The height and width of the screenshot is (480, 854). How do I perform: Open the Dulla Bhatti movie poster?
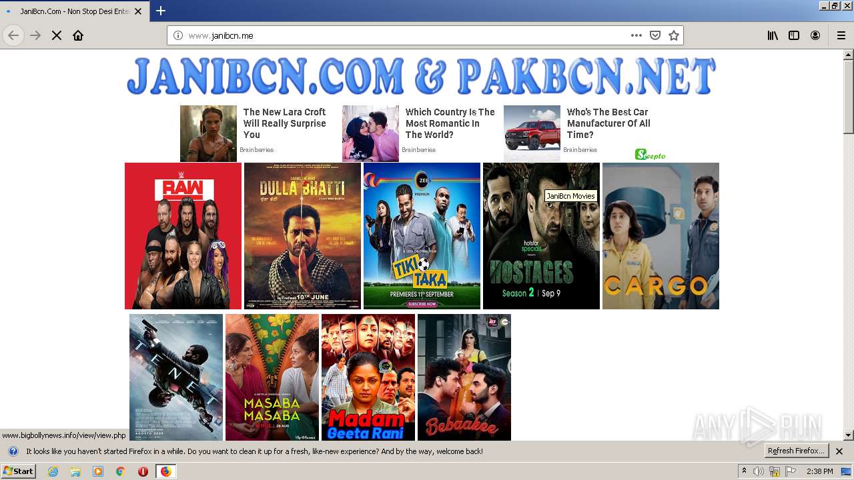(x=302, y=236)
